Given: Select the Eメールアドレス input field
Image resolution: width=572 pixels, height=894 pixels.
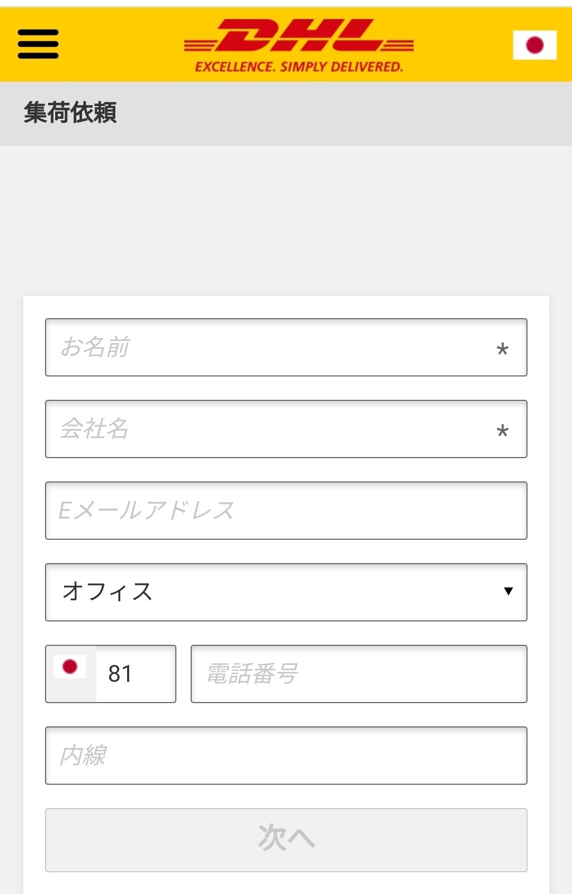Looking at the screenshot, I should [286, 511].
